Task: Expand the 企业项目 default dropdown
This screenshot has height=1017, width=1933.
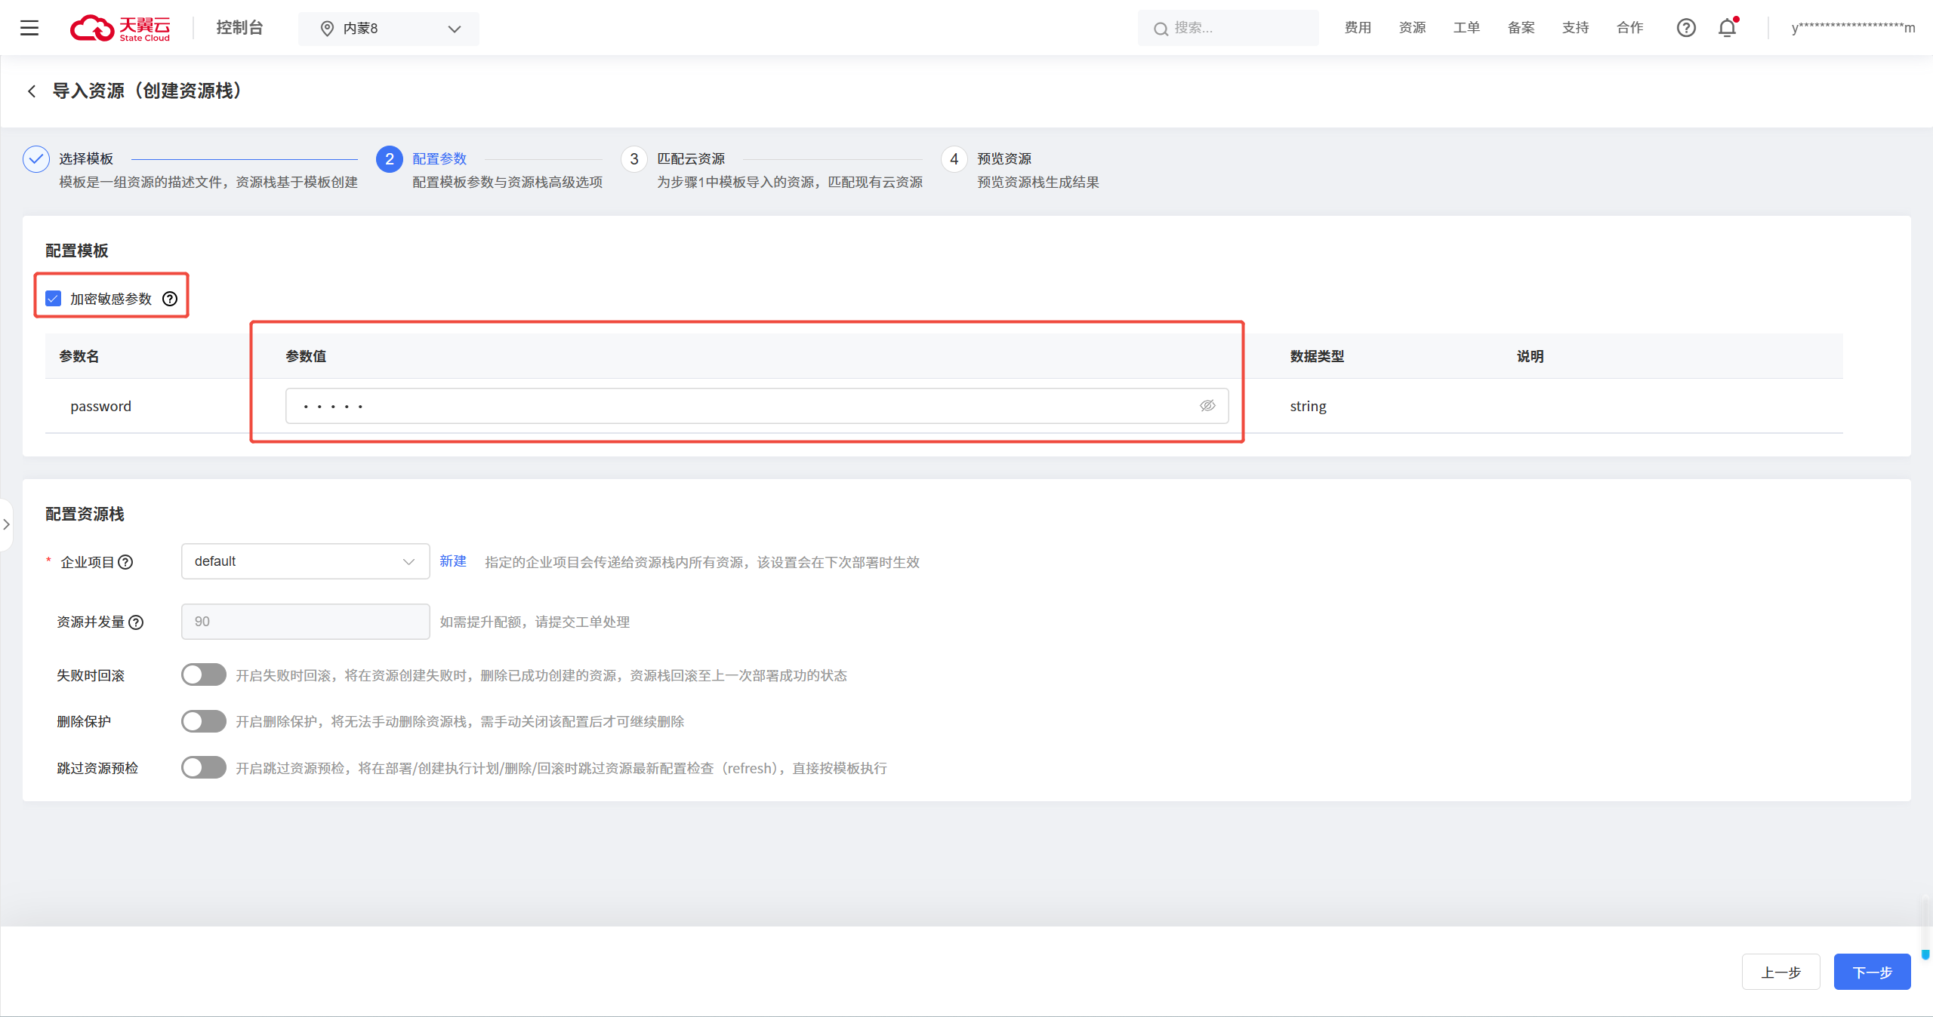Action: (x=305, y=561)
